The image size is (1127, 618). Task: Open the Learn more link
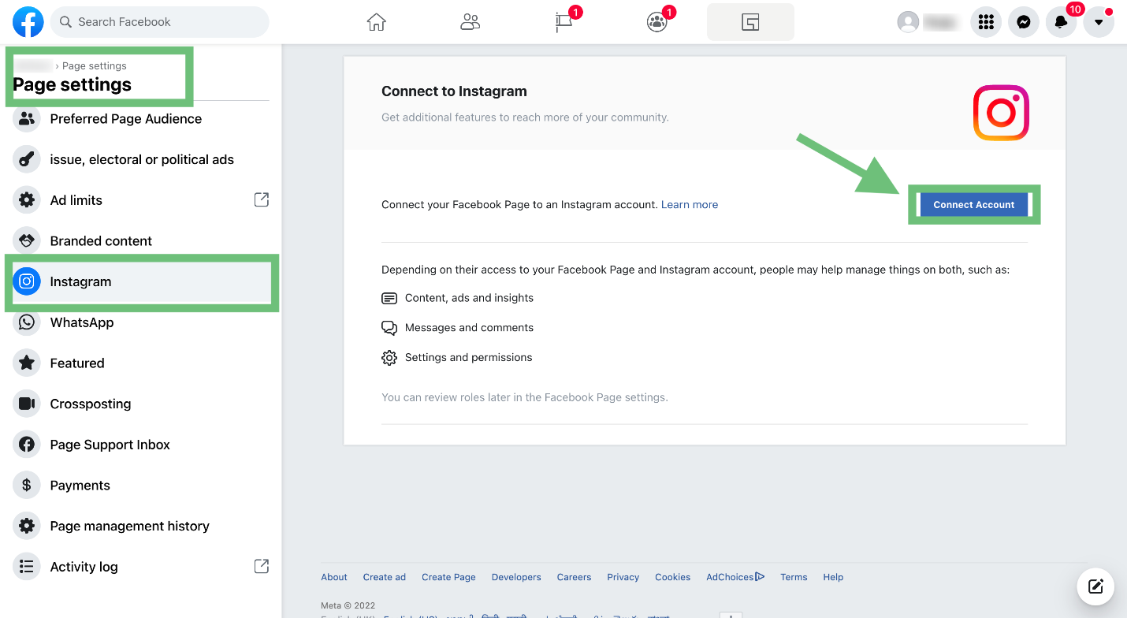click(x=690, y=205)
